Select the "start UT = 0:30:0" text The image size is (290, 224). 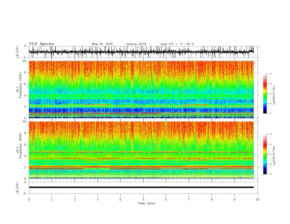click(x=177, y=44)
